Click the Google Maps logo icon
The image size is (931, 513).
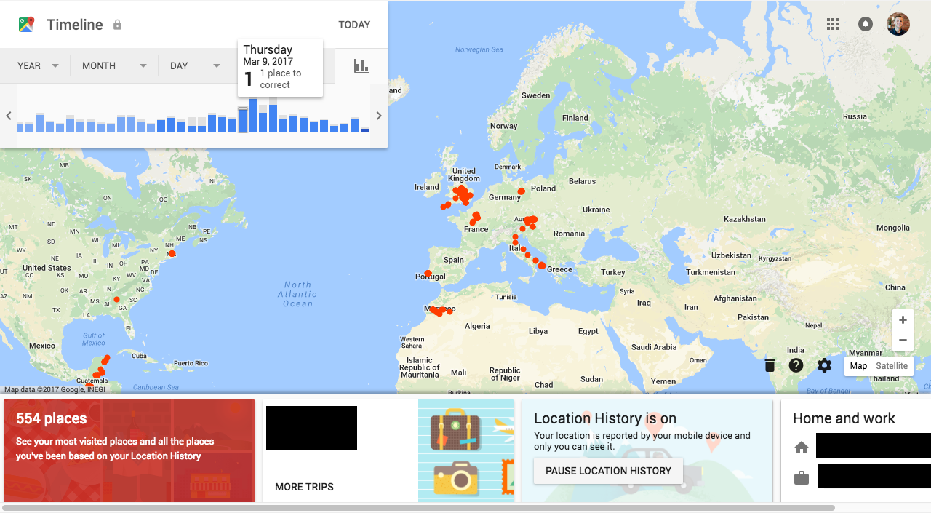[27, 25]
